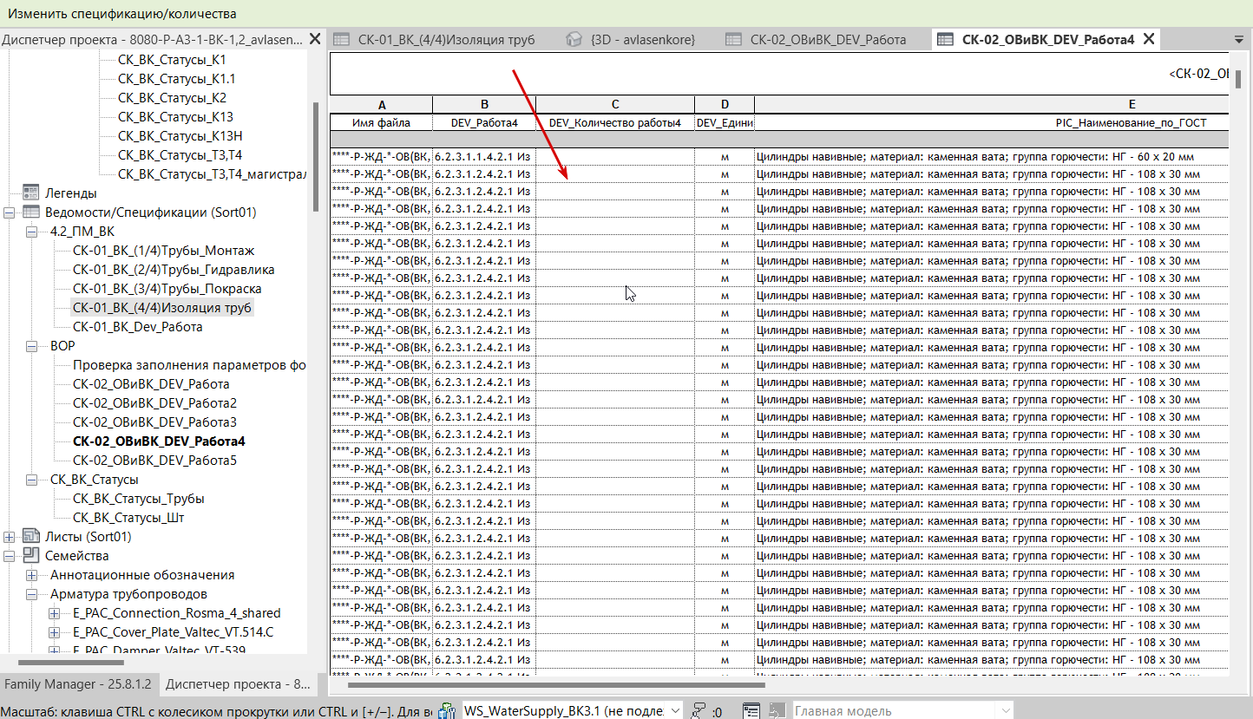Close the Диспетчер проекта panel
Screen dimensions: 1253x719
coord(315,39)
